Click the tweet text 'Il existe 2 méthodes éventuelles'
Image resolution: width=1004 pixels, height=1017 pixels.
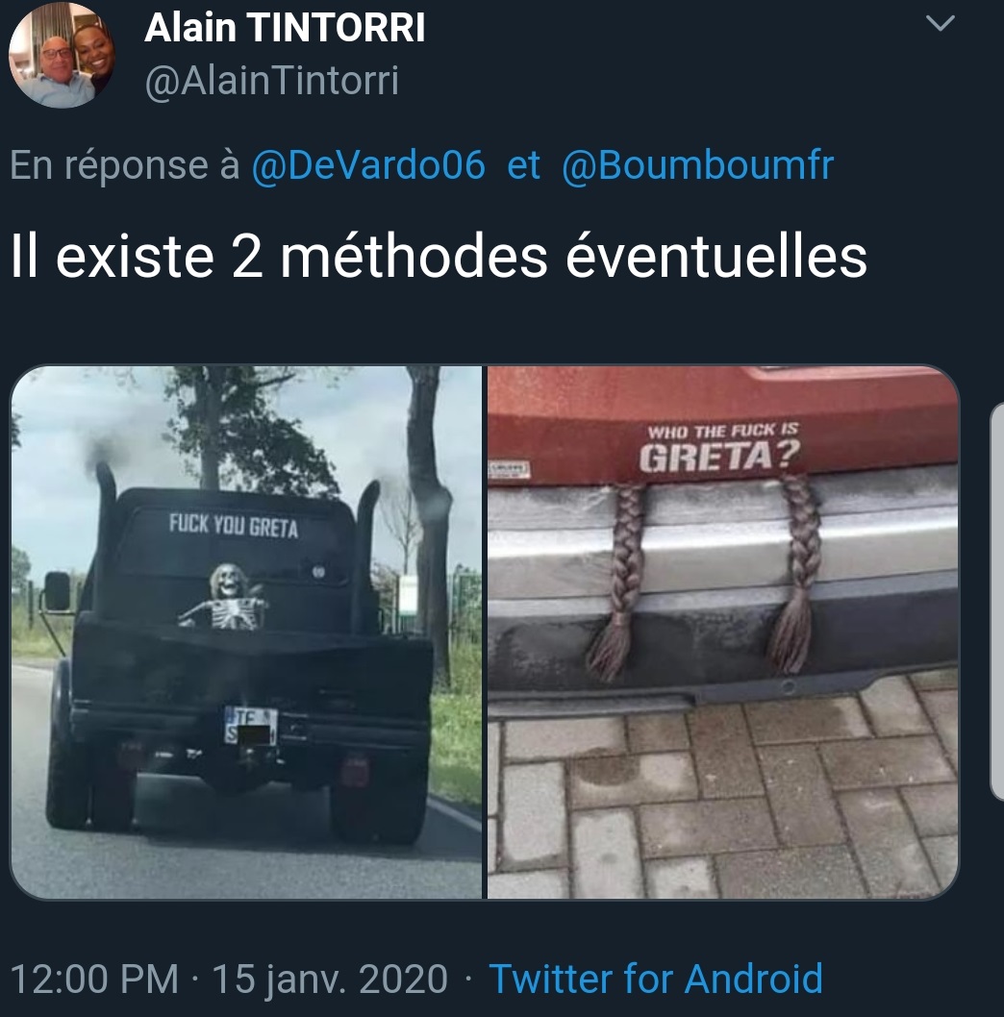(x=439, y=258)
